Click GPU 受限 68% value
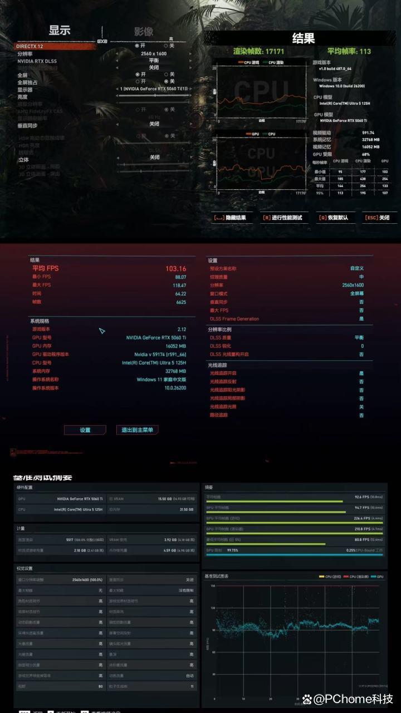The height and width of the screenshot is (713, 401). point(366,154)
